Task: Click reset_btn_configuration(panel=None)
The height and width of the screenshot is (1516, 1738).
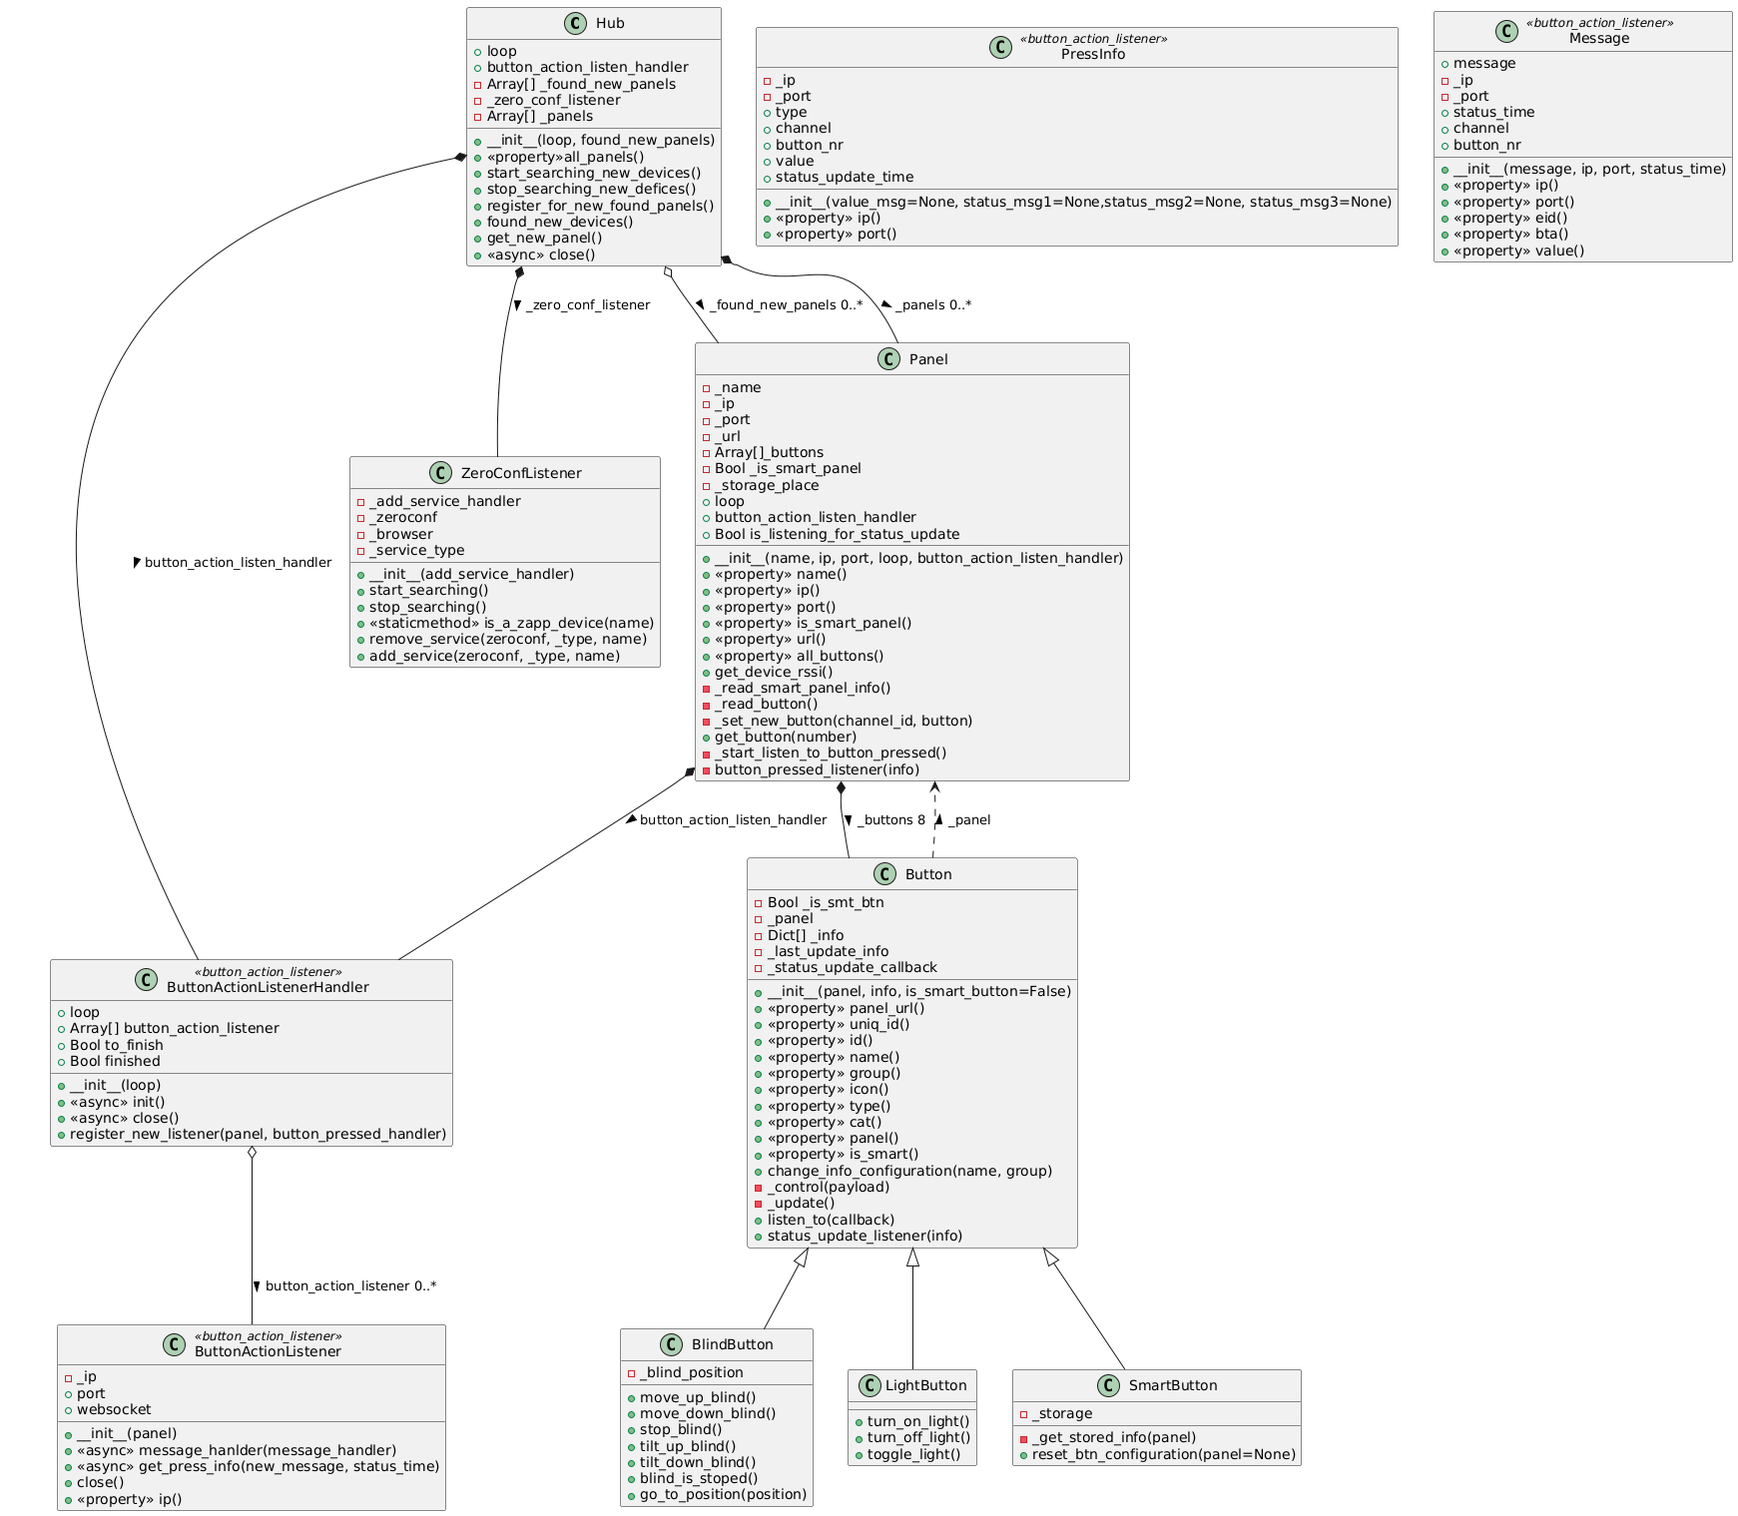Action: click(1163, 1454)
